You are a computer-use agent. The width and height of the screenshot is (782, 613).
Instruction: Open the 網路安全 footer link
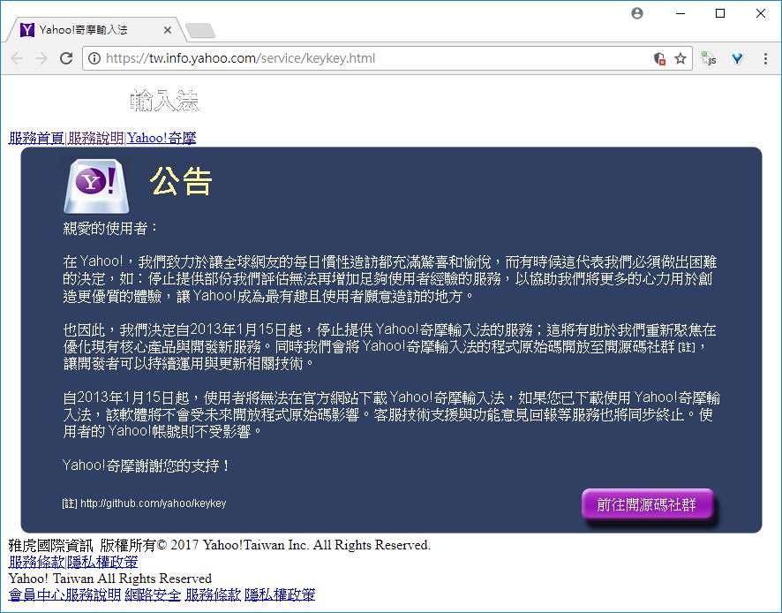click(153, 594)
